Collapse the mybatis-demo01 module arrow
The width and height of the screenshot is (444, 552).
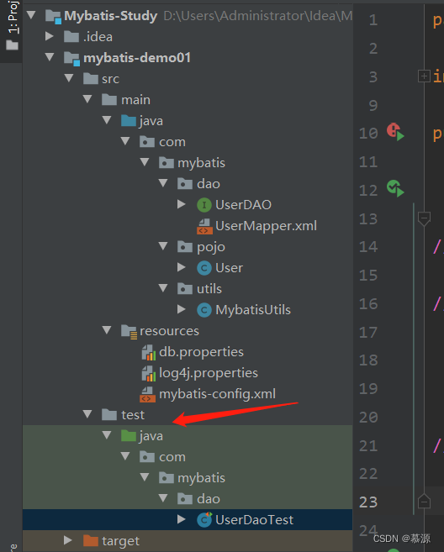point(50,56)
